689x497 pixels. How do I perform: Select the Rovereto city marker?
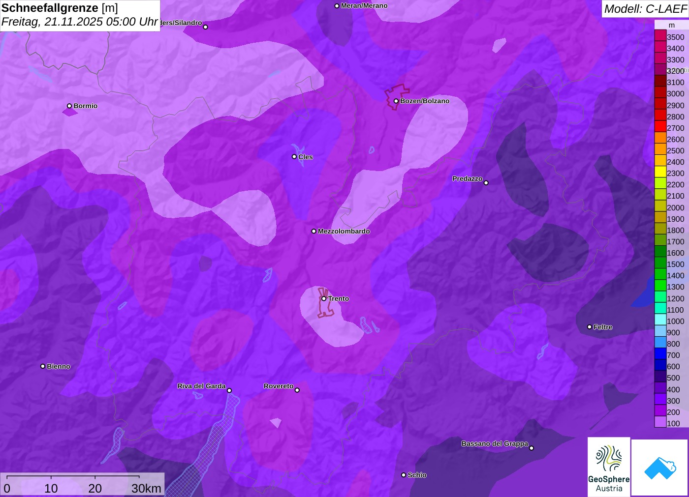[297, 390]
